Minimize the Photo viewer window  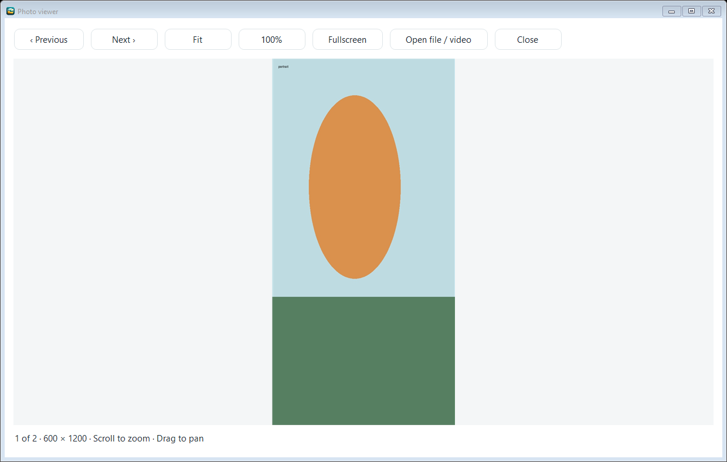(671, 11)
